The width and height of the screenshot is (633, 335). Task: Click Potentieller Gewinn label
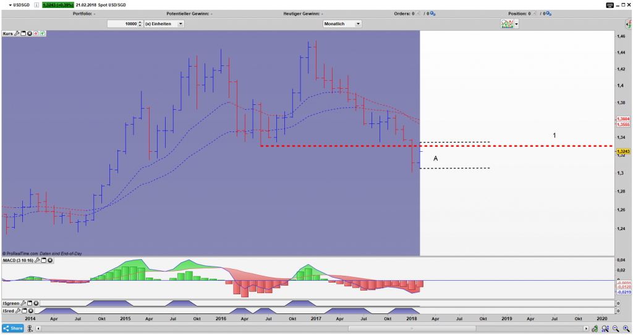pos(189,14)
